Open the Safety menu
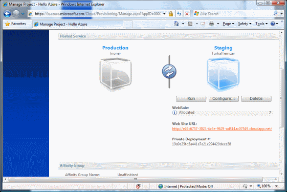This screenshot has height=192, width=287. coord(245,24)
